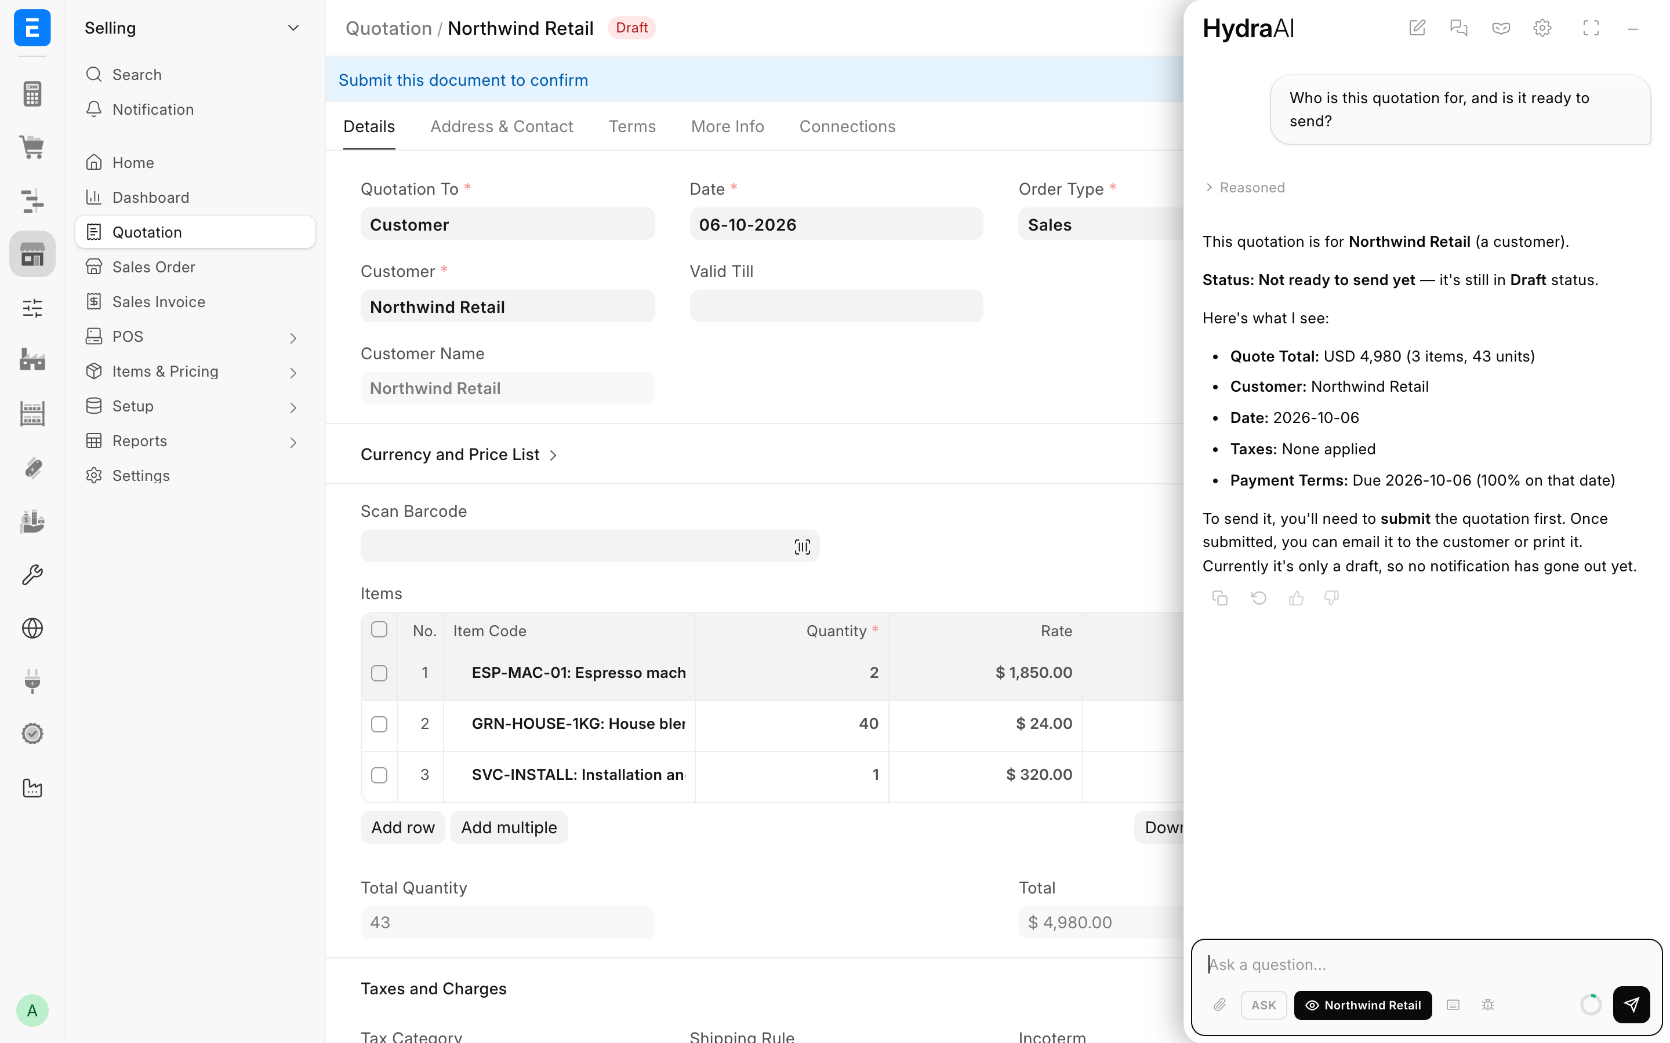Open Dashboard in the sidebar
1670x1043 pixels.
point(195,197)
